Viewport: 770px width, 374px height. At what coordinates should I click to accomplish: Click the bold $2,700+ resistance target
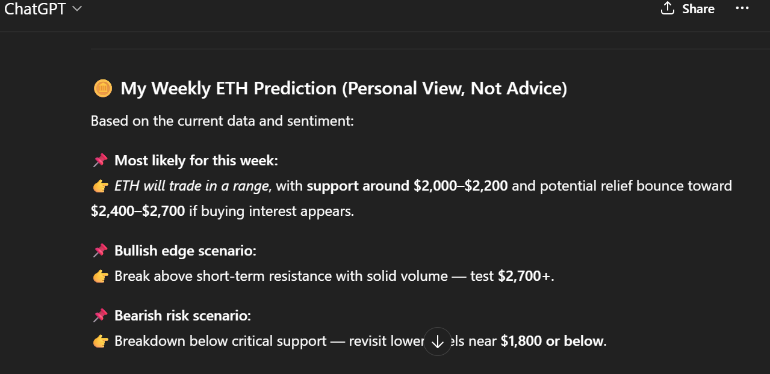click(x=524, y=276)
